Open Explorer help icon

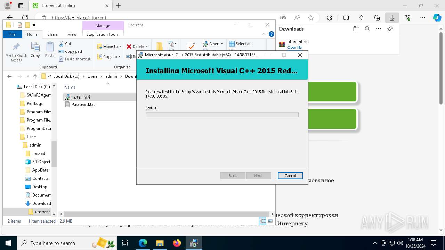pyautogui.click(x=272, y=34)
